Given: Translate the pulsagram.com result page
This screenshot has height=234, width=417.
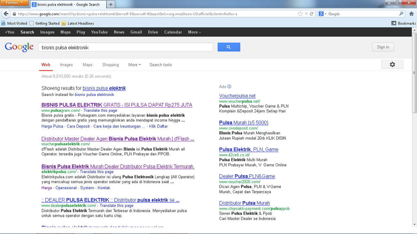Looking at the screenshot, I should coord(100,110).
